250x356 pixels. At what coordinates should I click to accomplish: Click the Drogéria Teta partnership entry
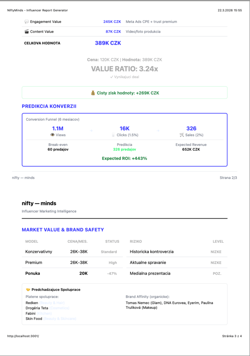click(36, 308)
